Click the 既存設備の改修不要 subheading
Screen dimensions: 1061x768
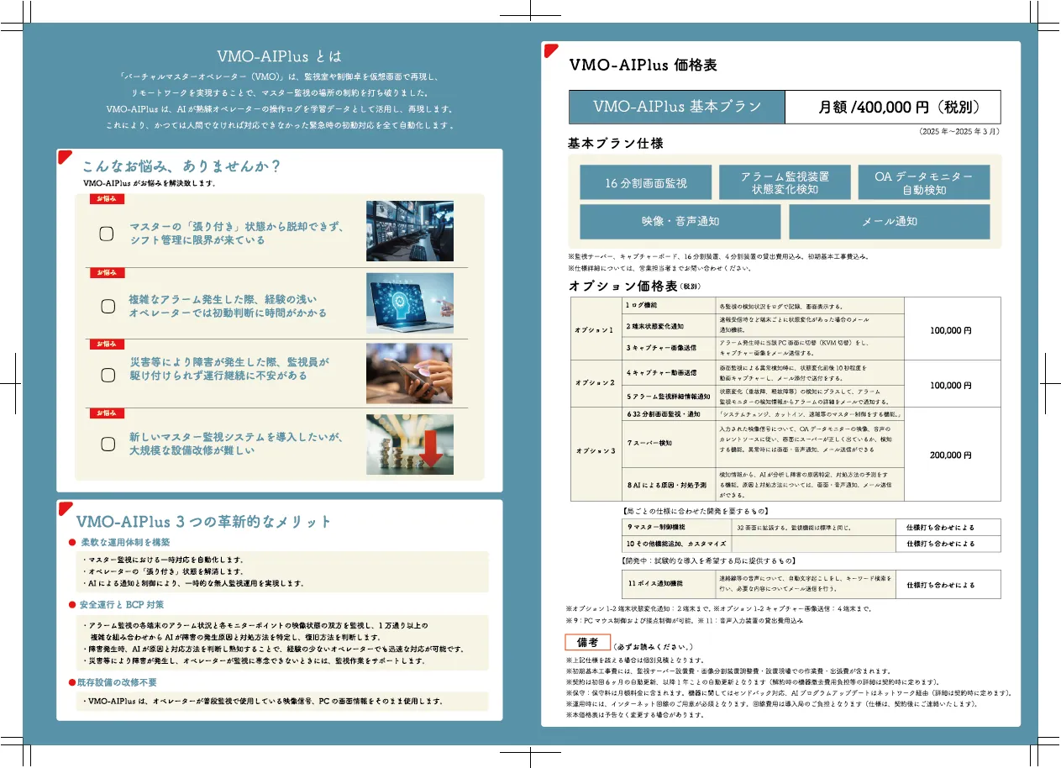tap(116, 682)
